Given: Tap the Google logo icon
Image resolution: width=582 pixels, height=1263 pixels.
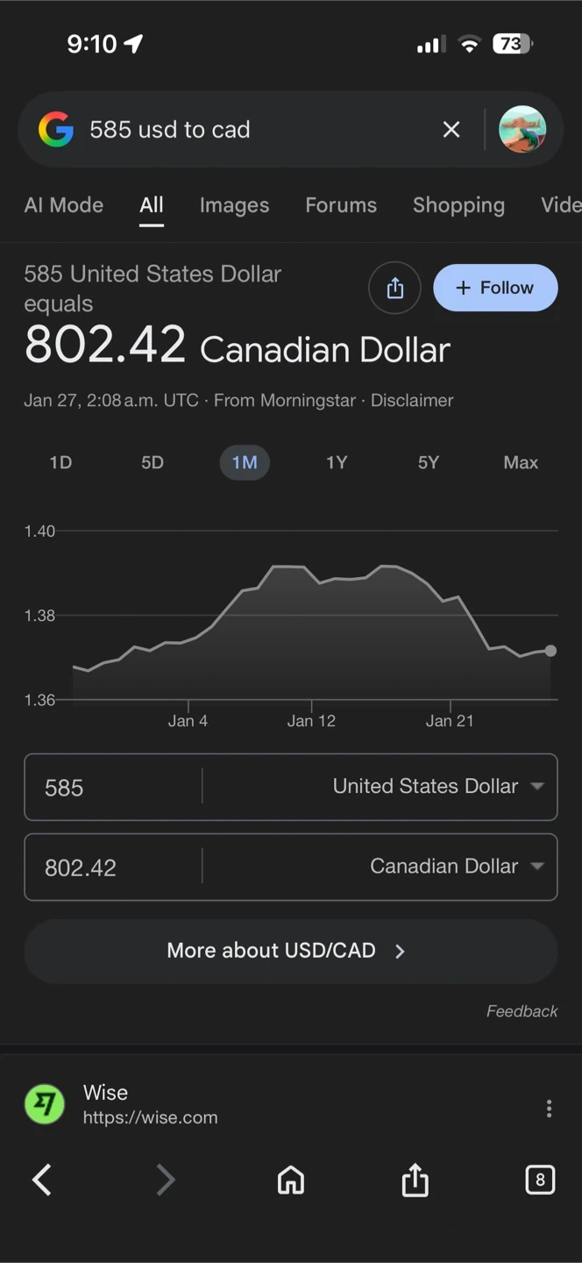Looking at the screenshot, I should pyautogui.click(x=56, y=130).
